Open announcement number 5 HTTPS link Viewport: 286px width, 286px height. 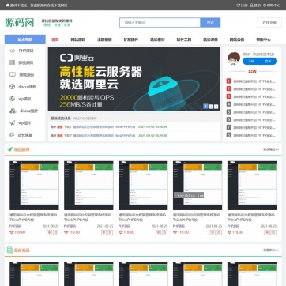point(254,112)
